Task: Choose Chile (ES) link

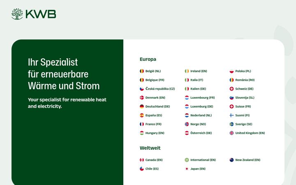Action: pyautogui.click(x=152, y=169)
